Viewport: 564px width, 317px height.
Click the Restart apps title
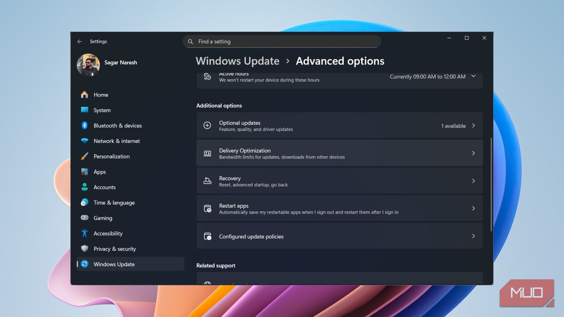234,206
